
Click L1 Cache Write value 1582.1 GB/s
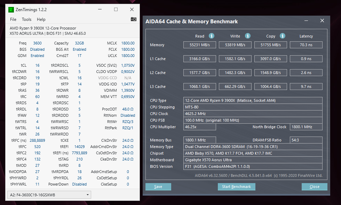(235, 59)
